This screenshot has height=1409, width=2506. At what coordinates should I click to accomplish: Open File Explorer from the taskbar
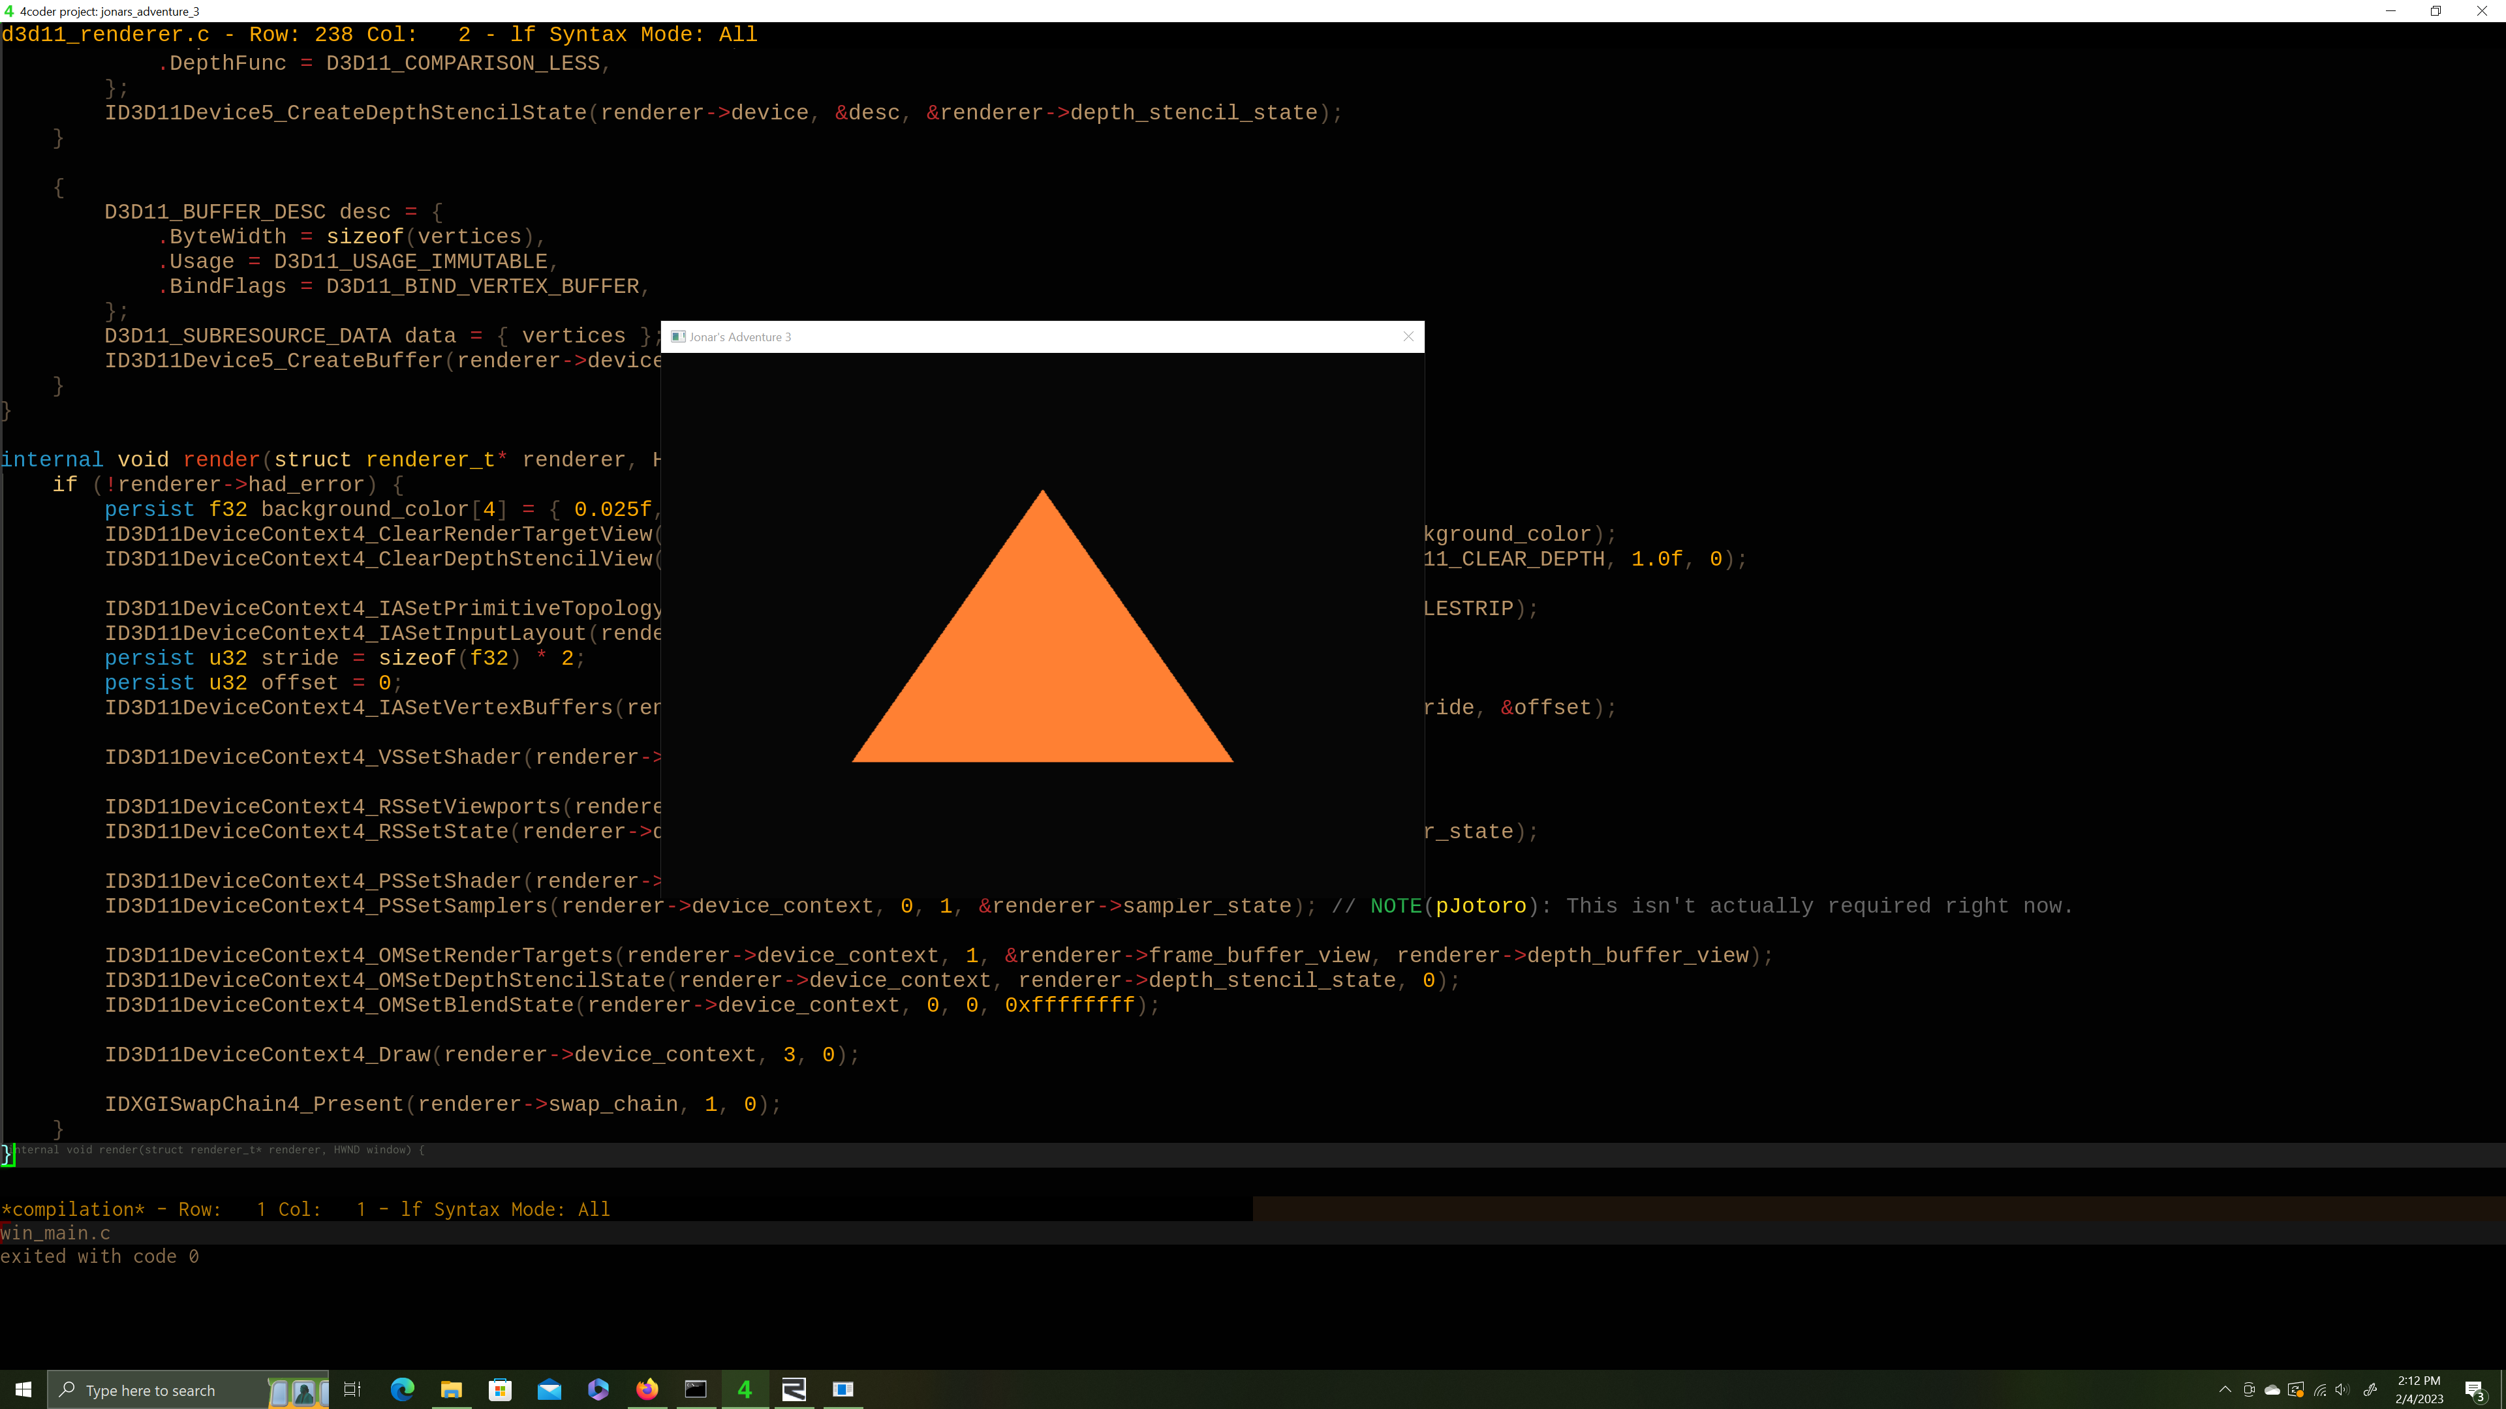point(452,1389)
